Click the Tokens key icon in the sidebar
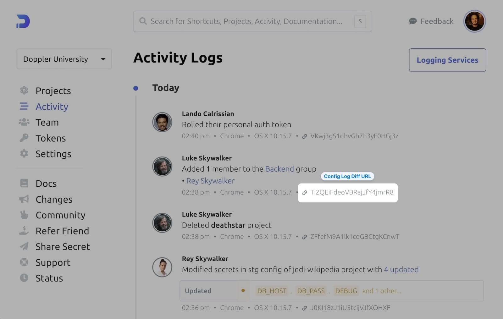 (x=24, y=138)
